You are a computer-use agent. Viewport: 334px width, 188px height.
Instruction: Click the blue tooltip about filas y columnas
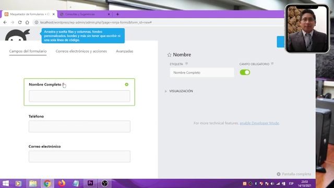83,36
